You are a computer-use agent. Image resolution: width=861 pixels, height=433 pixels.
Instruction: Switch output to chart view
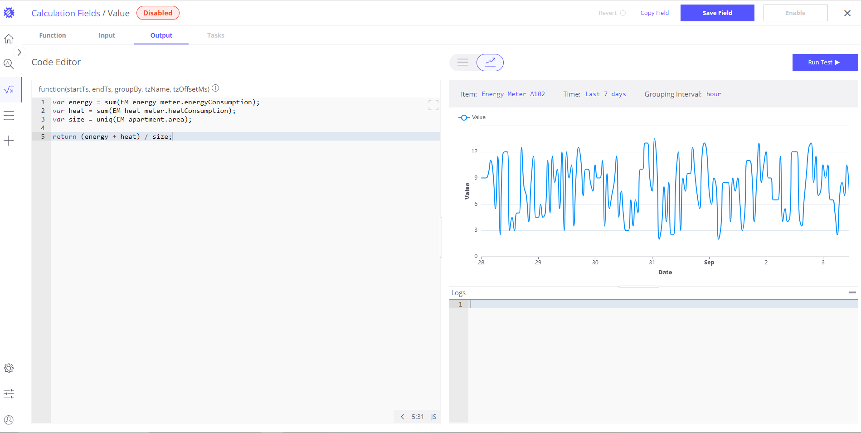click(490, 63)
